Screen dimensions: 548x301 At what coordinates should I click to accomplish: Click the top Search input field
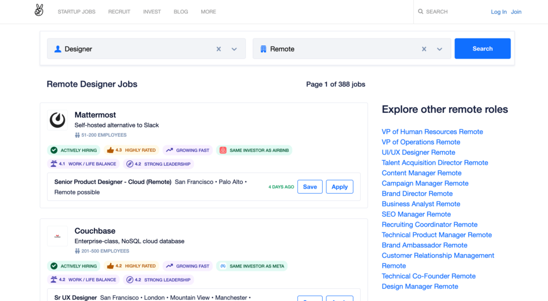447,12
